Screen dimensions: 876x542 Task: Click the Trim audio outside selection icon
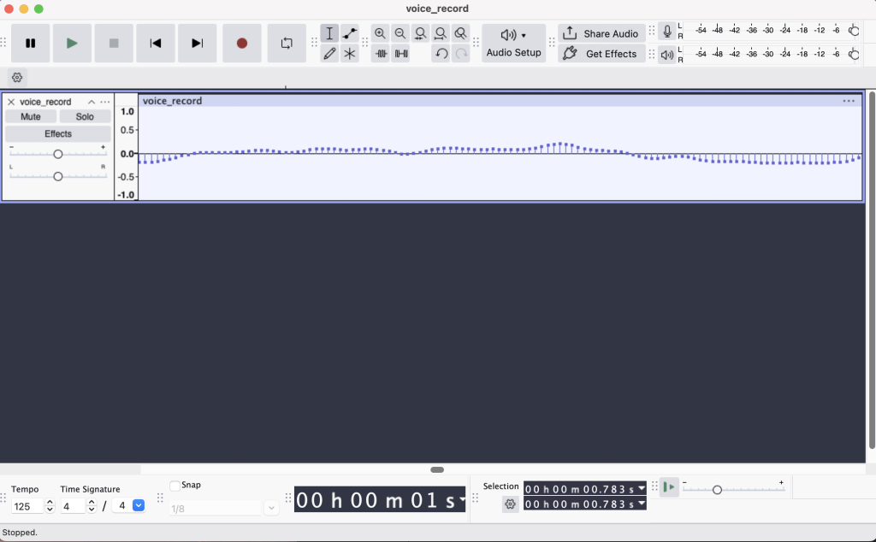pos(381,54)
